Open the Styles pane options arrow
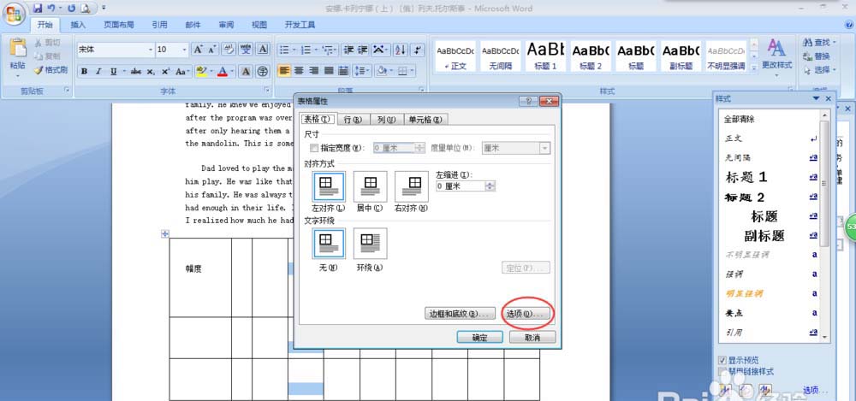856x401 pixels. click(816, 98)
